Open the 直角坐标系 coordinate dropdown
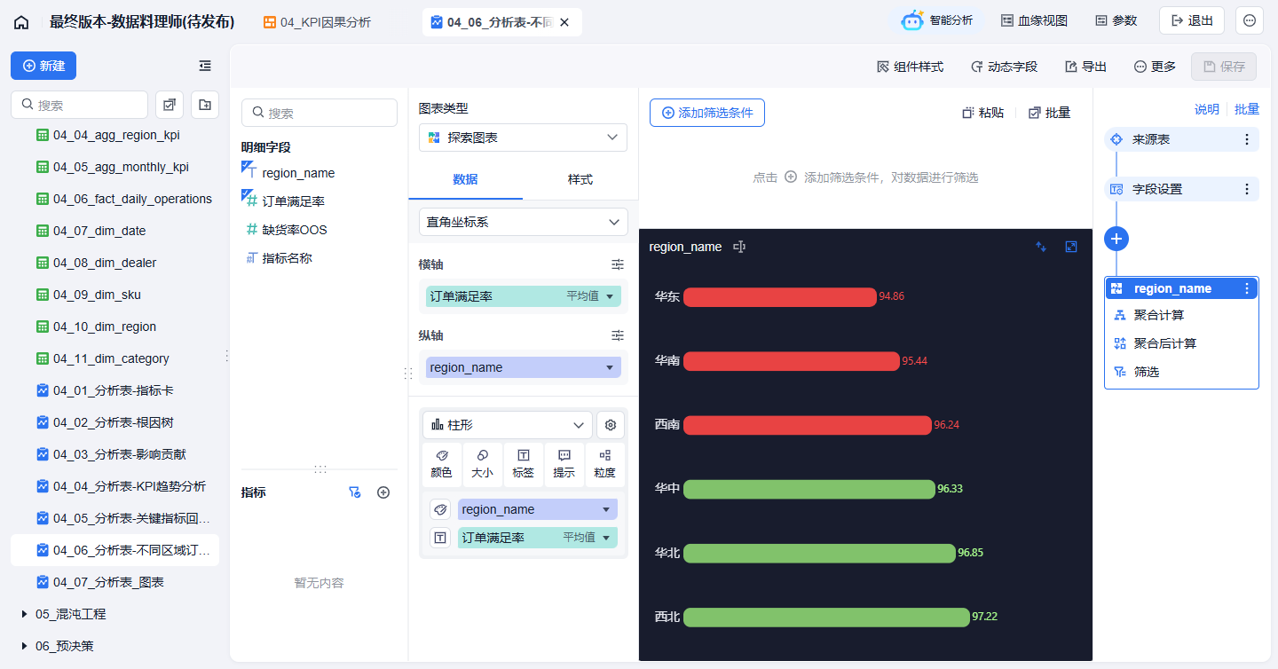The image size is (1278, 669). click(x=523, y=222)
